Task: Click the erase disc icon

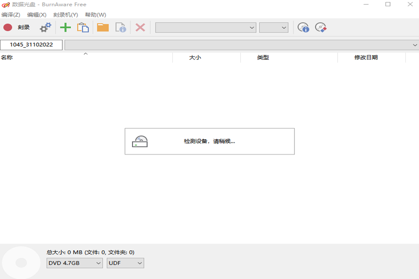Action: (321, 27)
